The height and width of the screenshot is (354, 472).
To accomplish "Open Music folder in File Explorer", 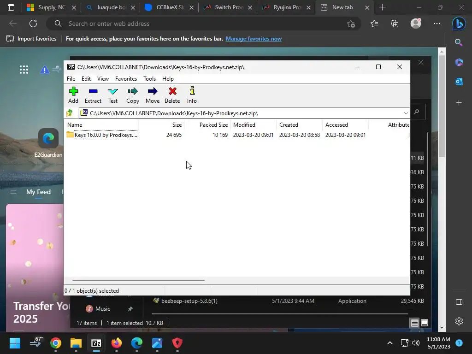I will pyautogui.click(x=102, y=308).
